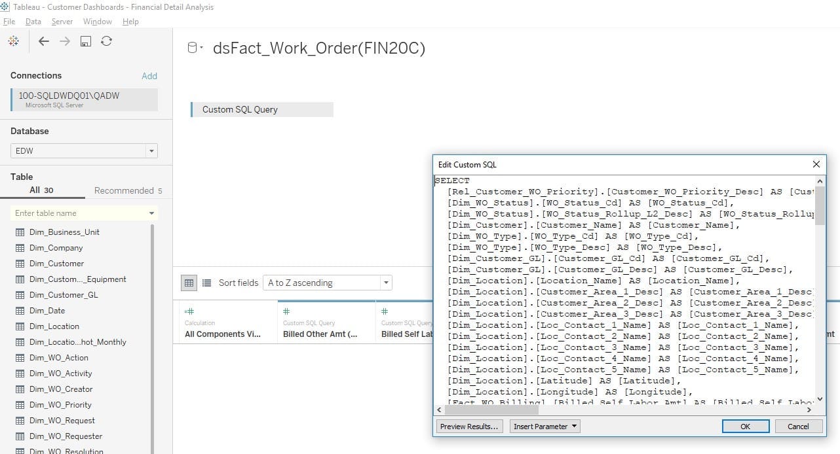
Task: Go forward with the right arrow
Action: pyautogui.click(x=65, y=41)
